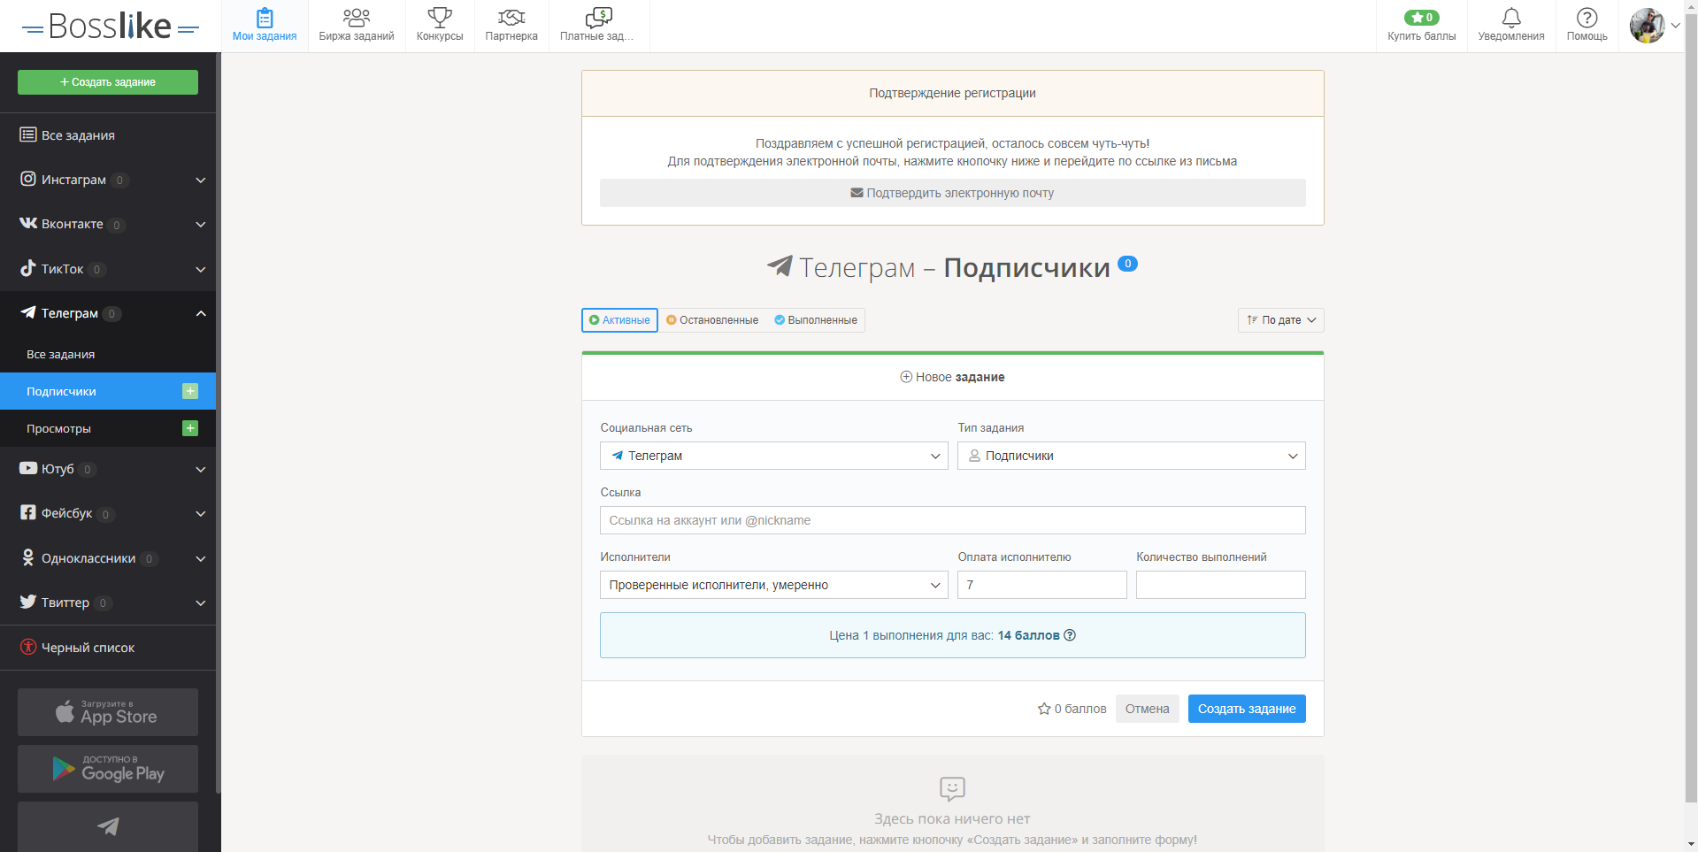Click the Facebook icon in sidebar

28,512
